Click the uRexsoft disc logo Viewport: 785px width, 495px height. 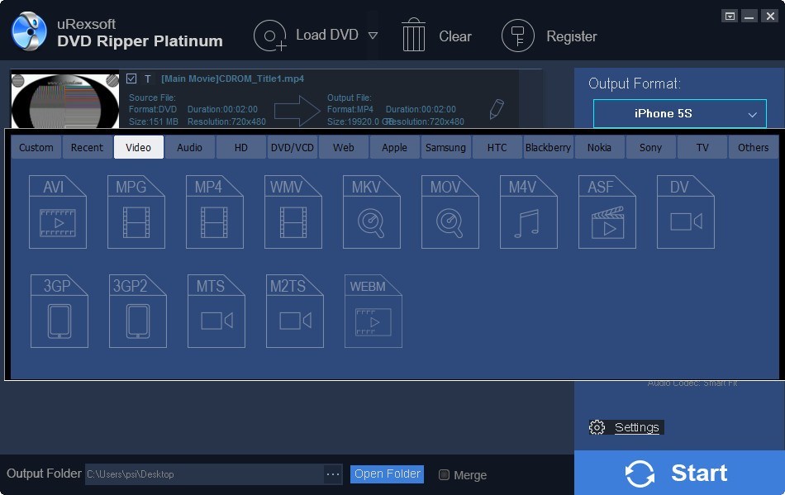pyautogui.click(x=29, y=31)
